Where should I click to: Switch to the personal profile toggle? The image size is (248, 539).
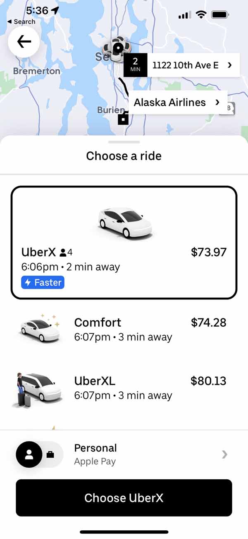29,454
